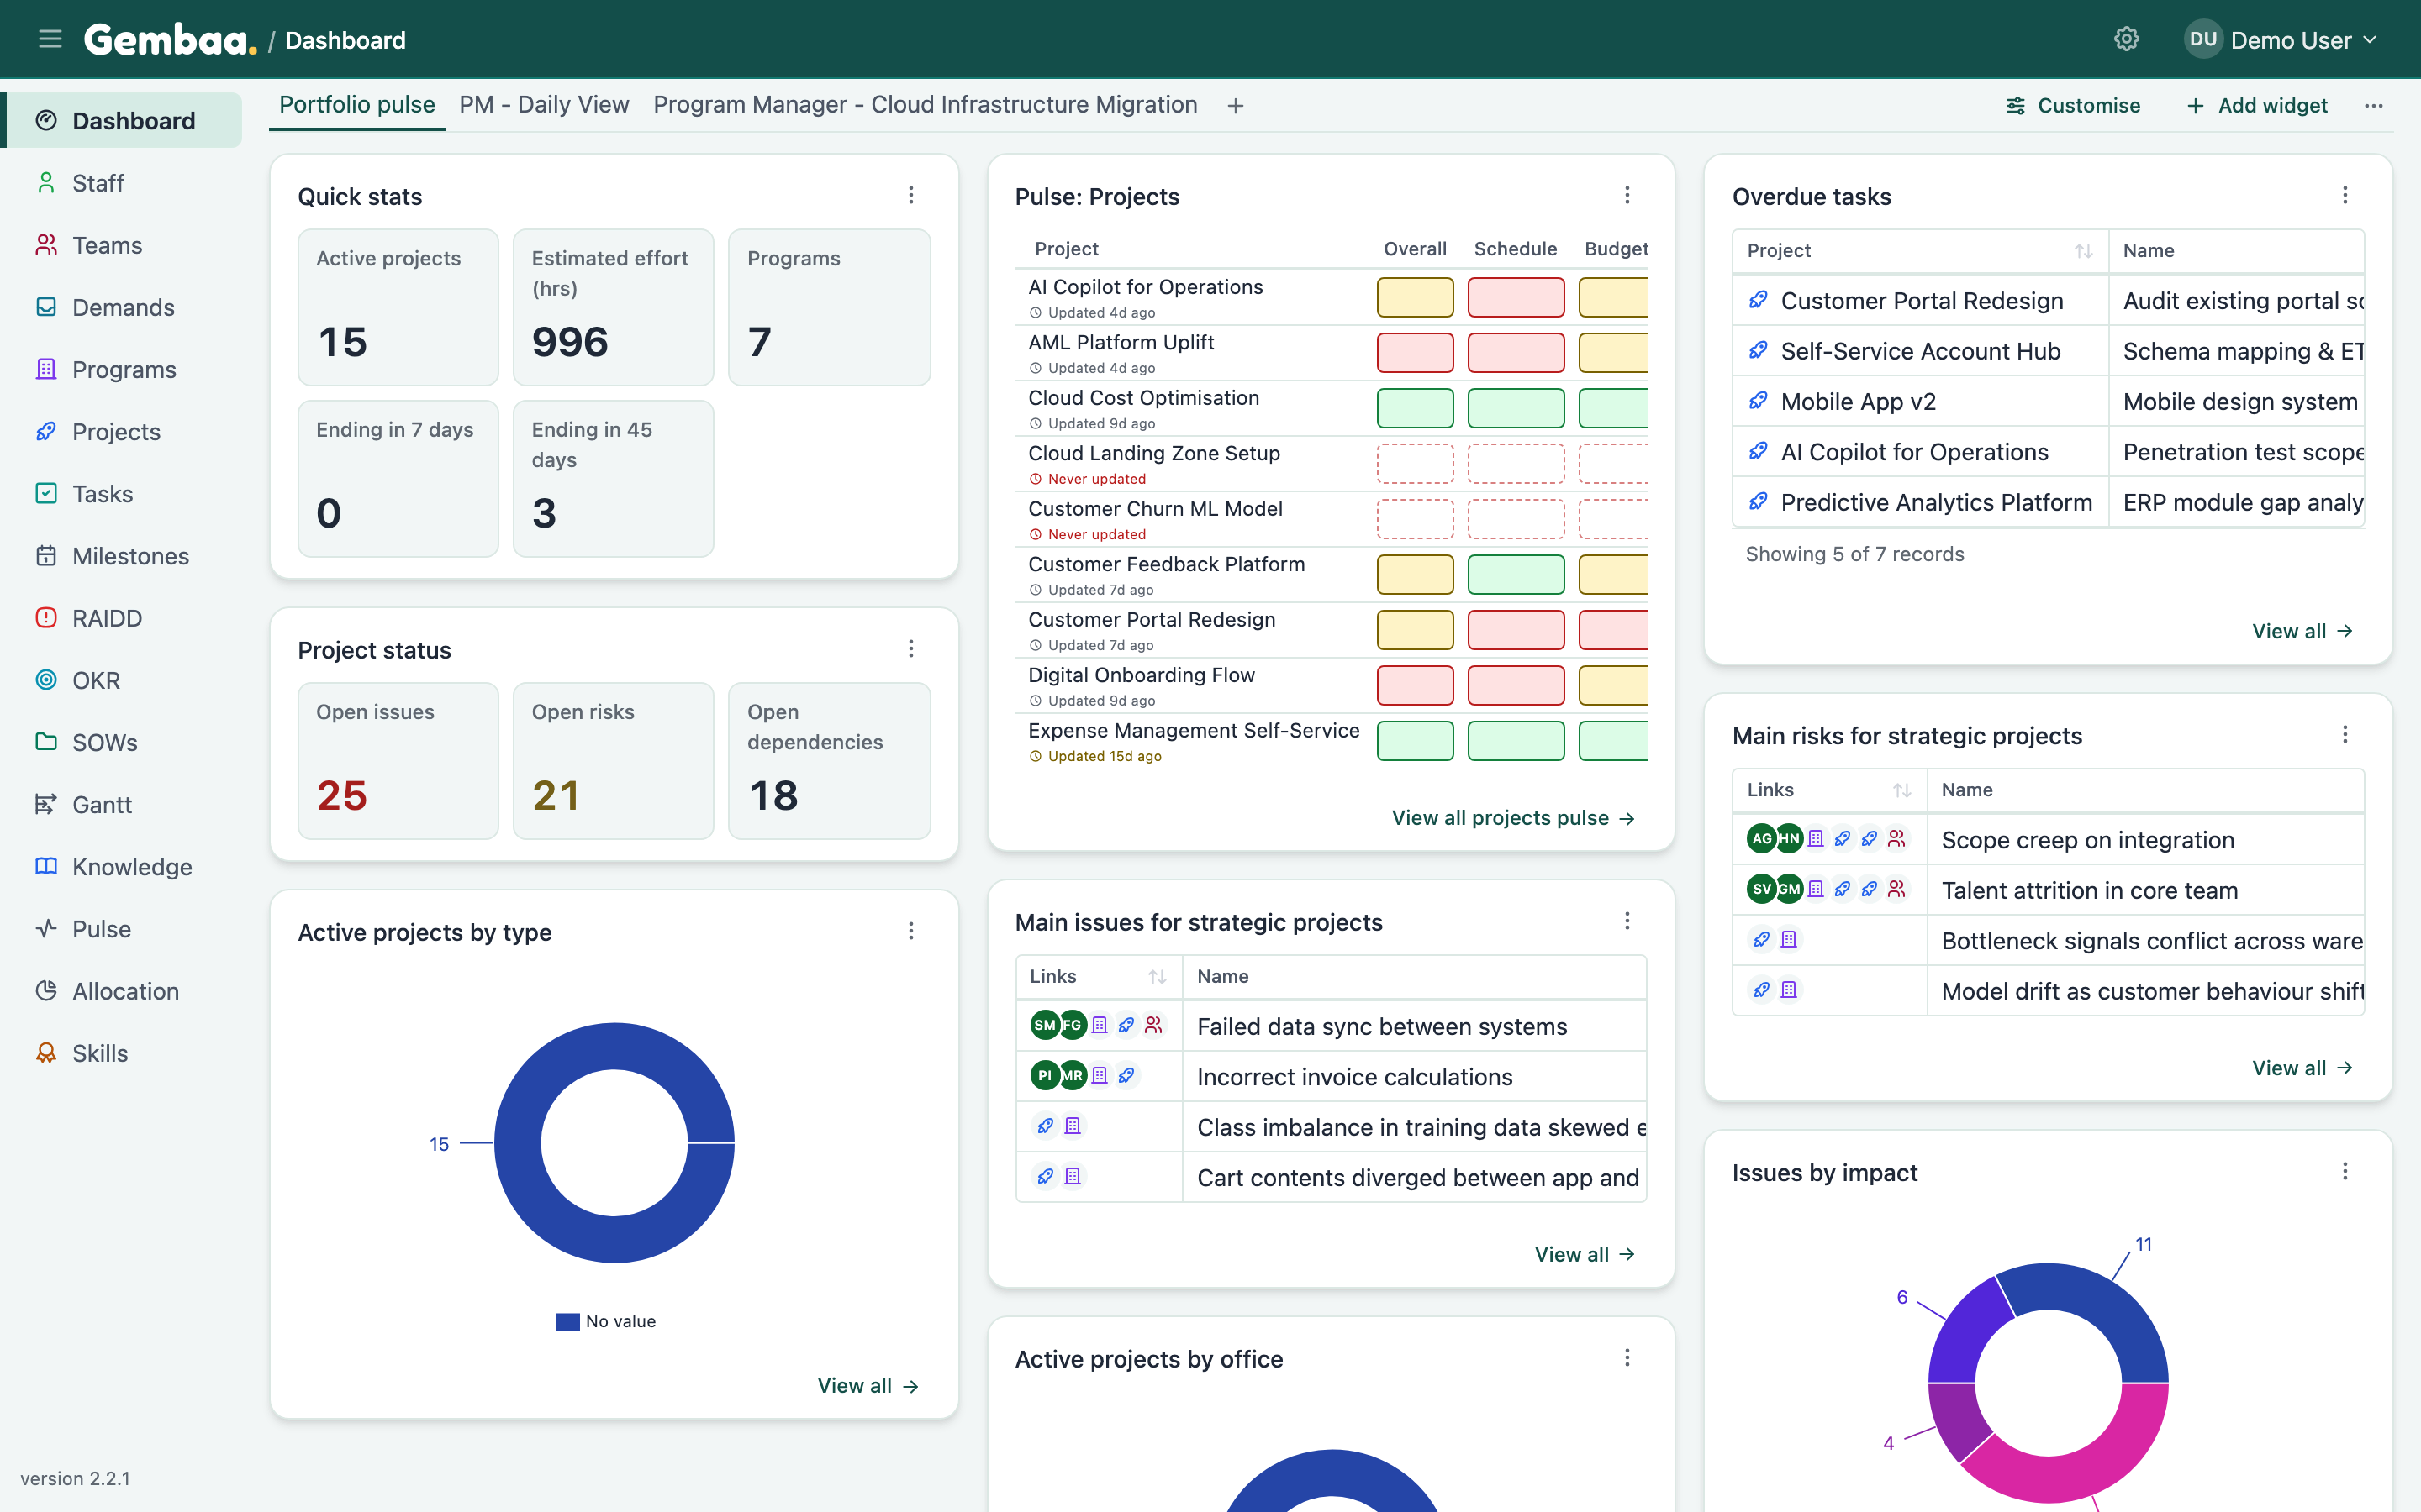
Task: Open Active projects by type kebab menu
Action: tap(910, 931)
